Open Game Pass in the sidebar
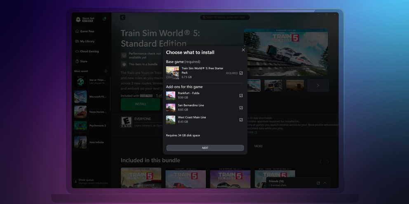 pos(87,31)
